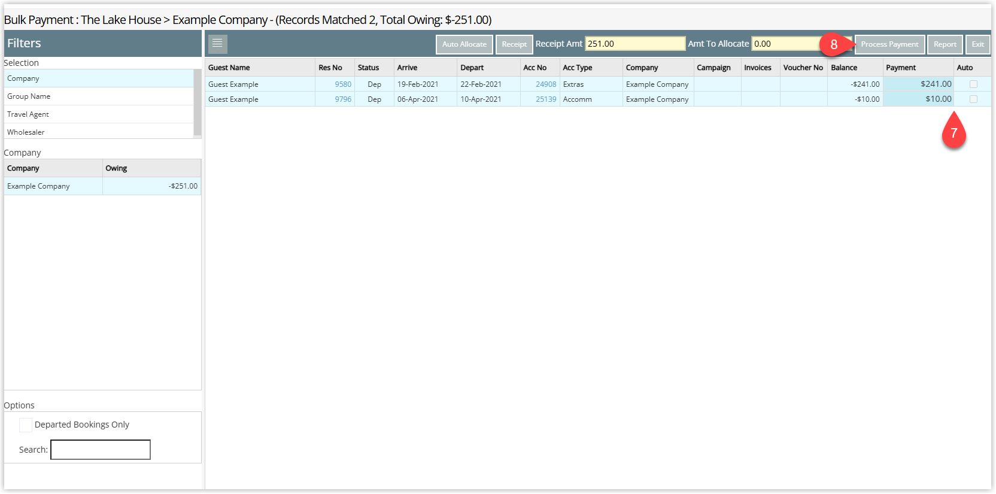Select Company in the Selection list
This screenshot has width=996, height=494.
pos(99,78)
